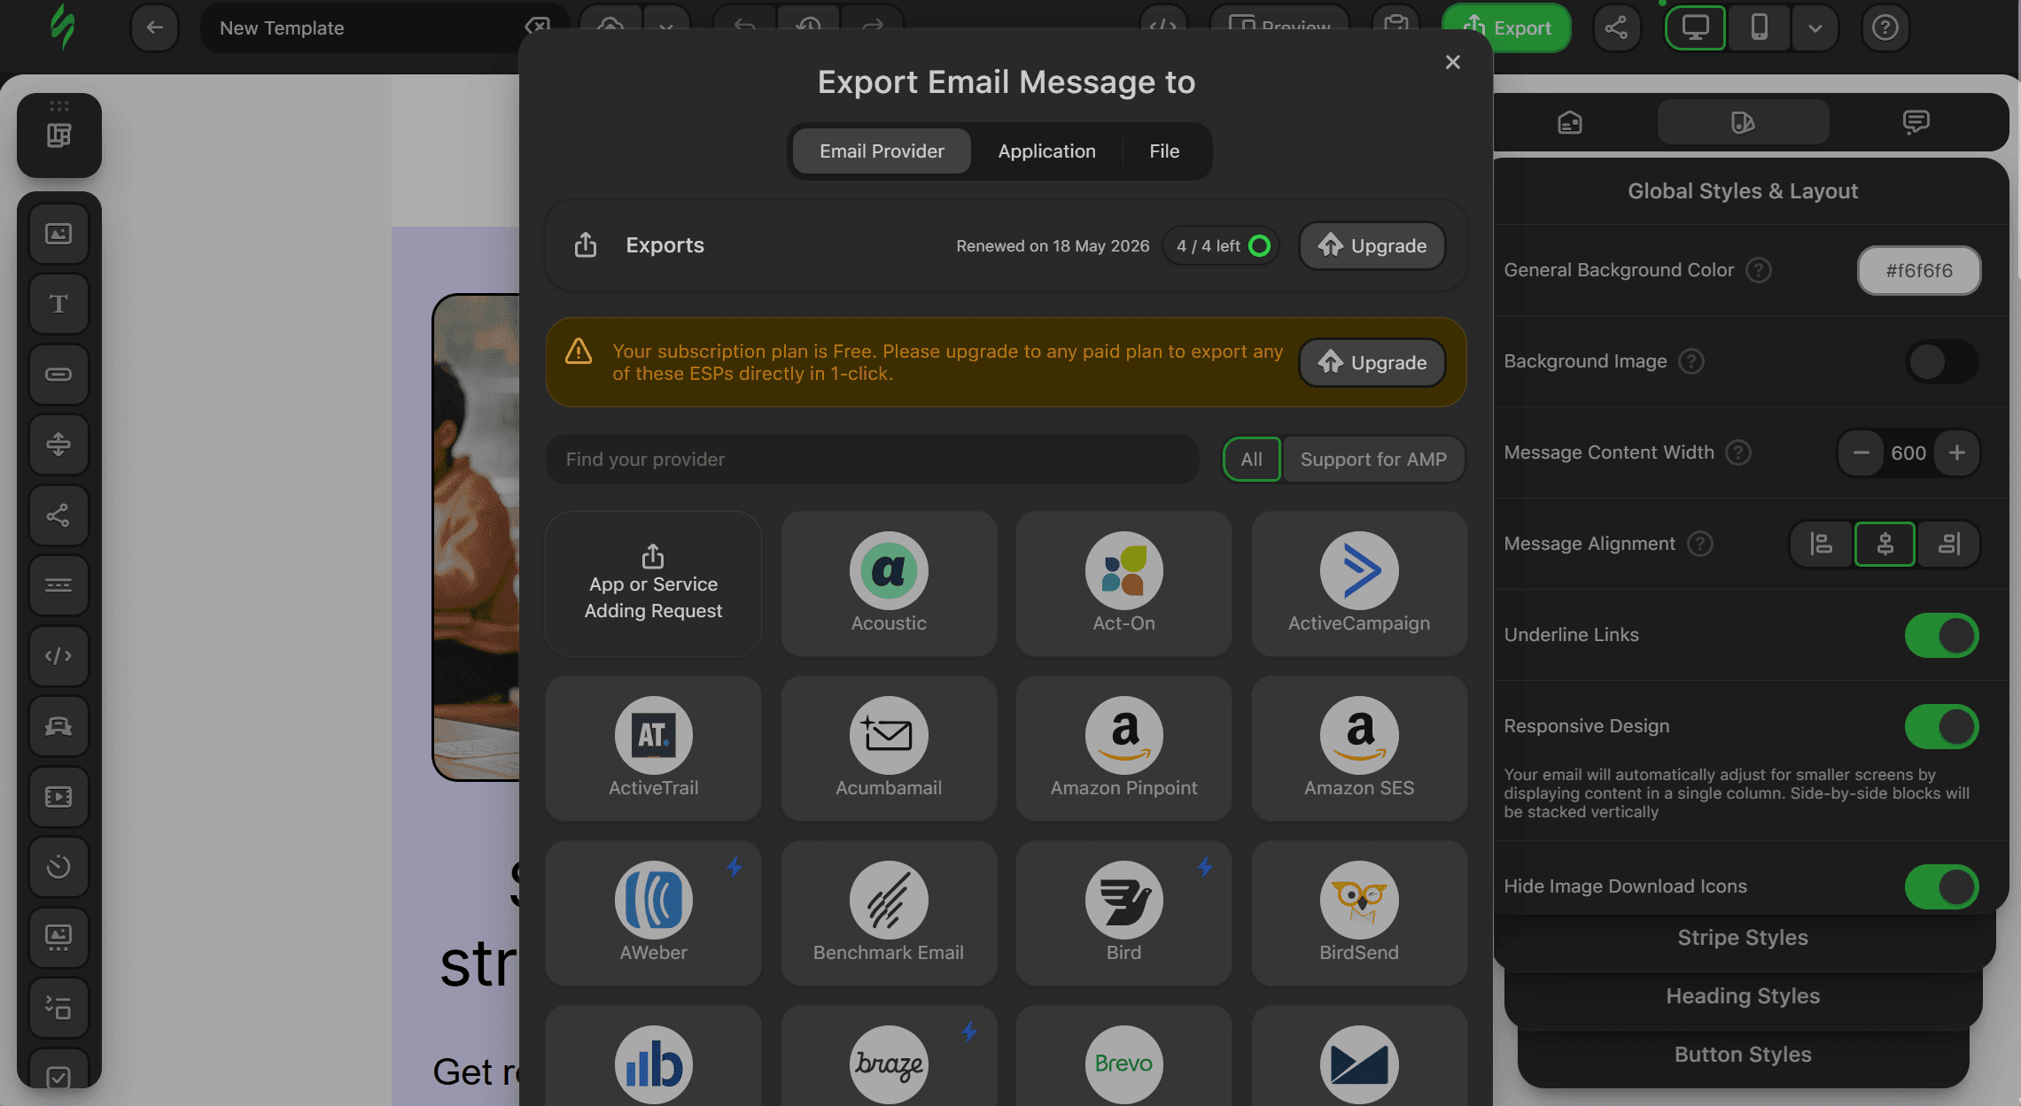
Task: Switch to the File export tab
Action: tap(1163, 151)
